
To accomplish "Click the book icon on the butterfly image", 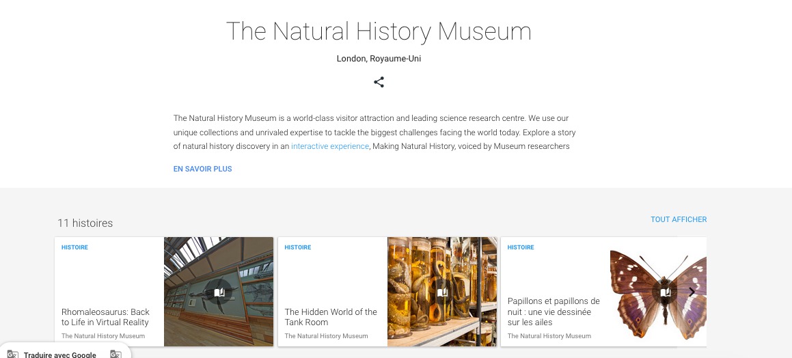I will [665, 292].
